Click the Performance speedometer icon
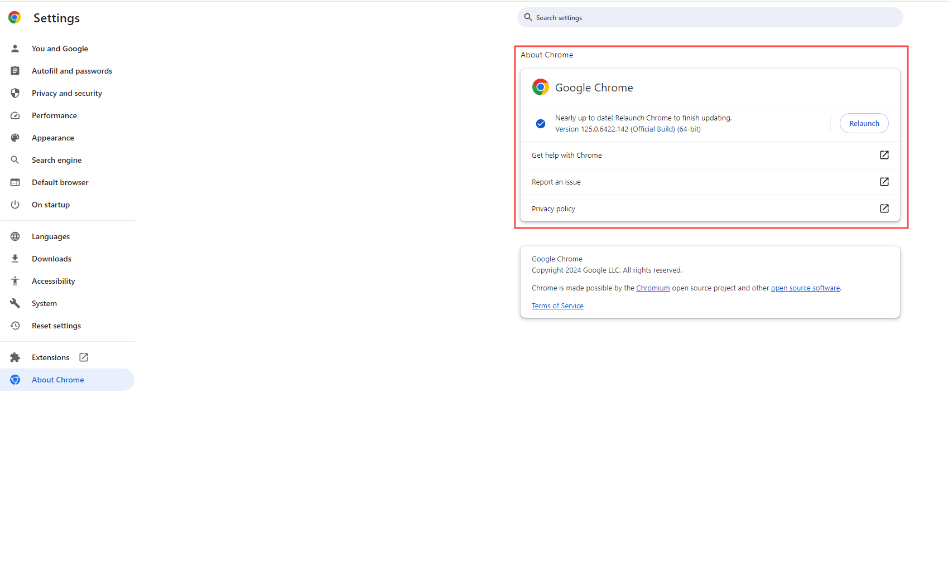 pyautogui.click(x=15, y=115)
